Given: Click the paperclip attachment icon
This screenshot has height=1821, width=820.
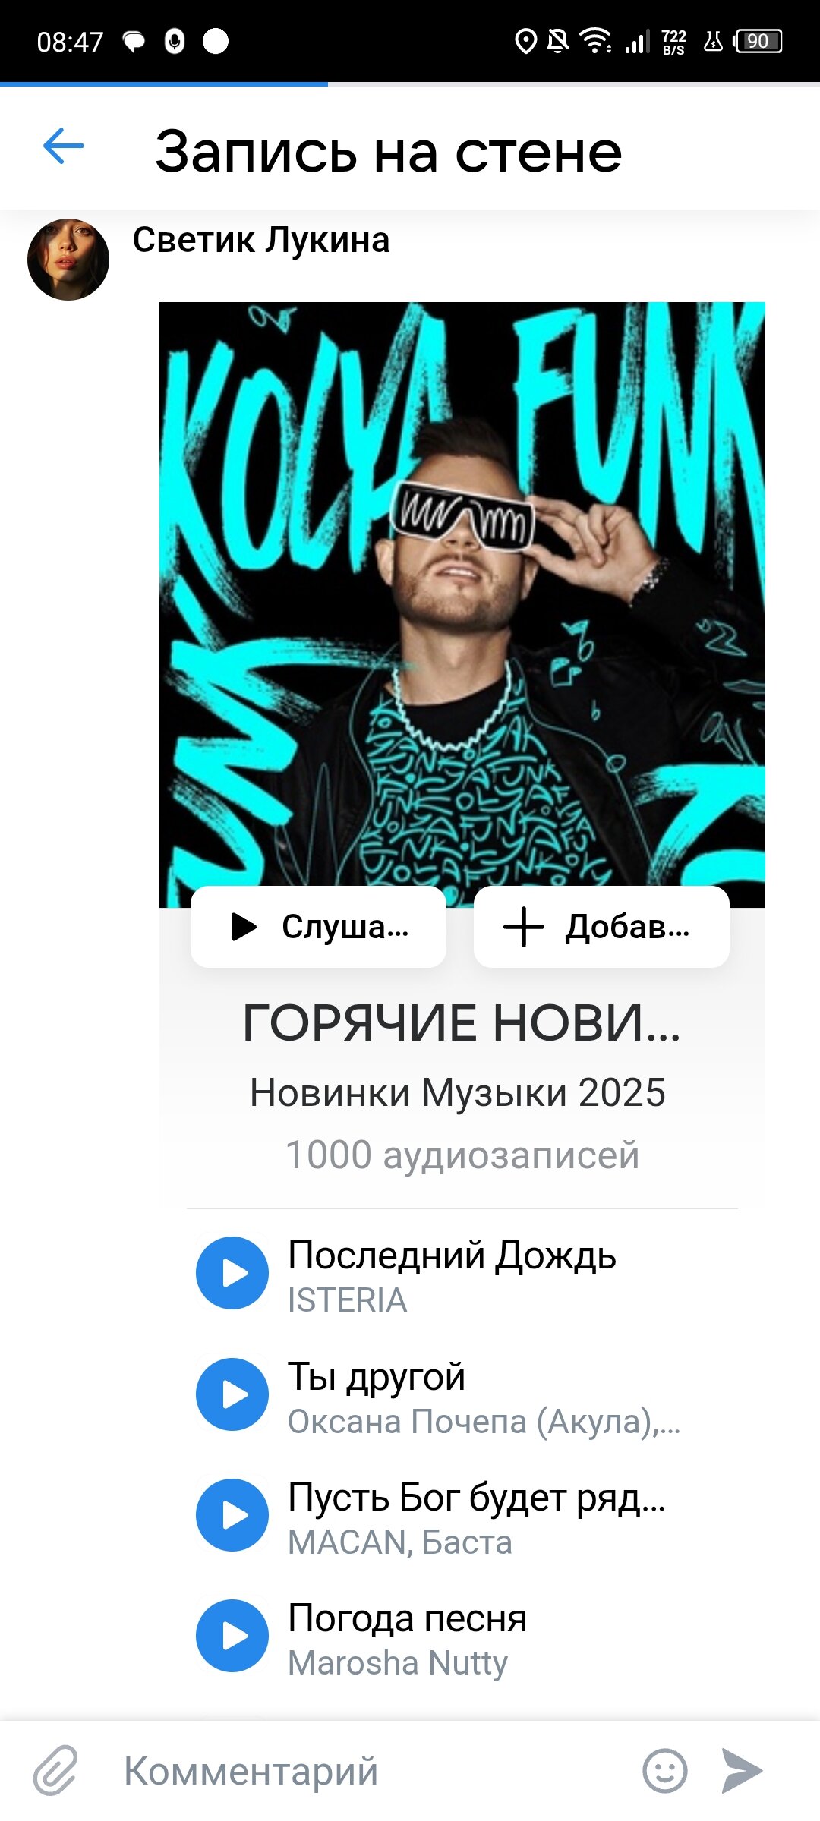Looking at the screenshot, I should (56, 1771).
